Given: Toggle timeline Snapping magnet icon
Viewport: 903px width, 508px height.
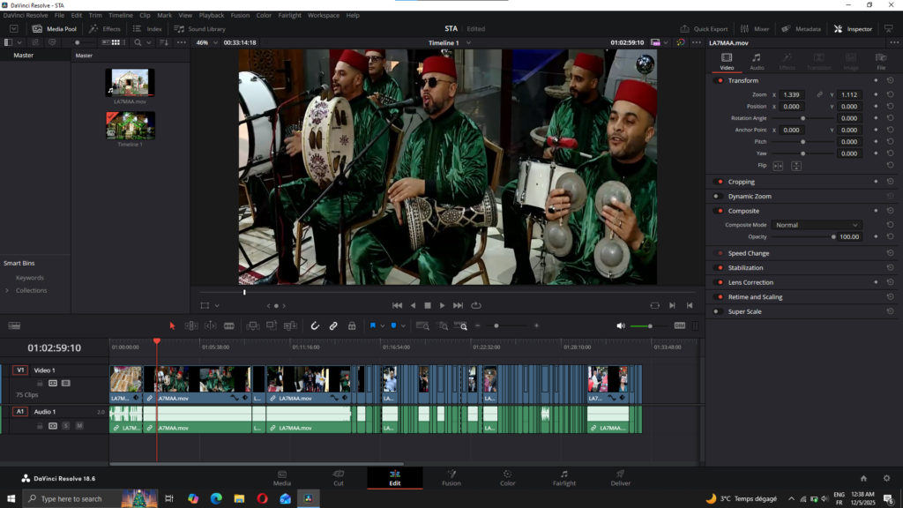Looking at the screenshot, I should pyautogui.click(x=315, y=326).
